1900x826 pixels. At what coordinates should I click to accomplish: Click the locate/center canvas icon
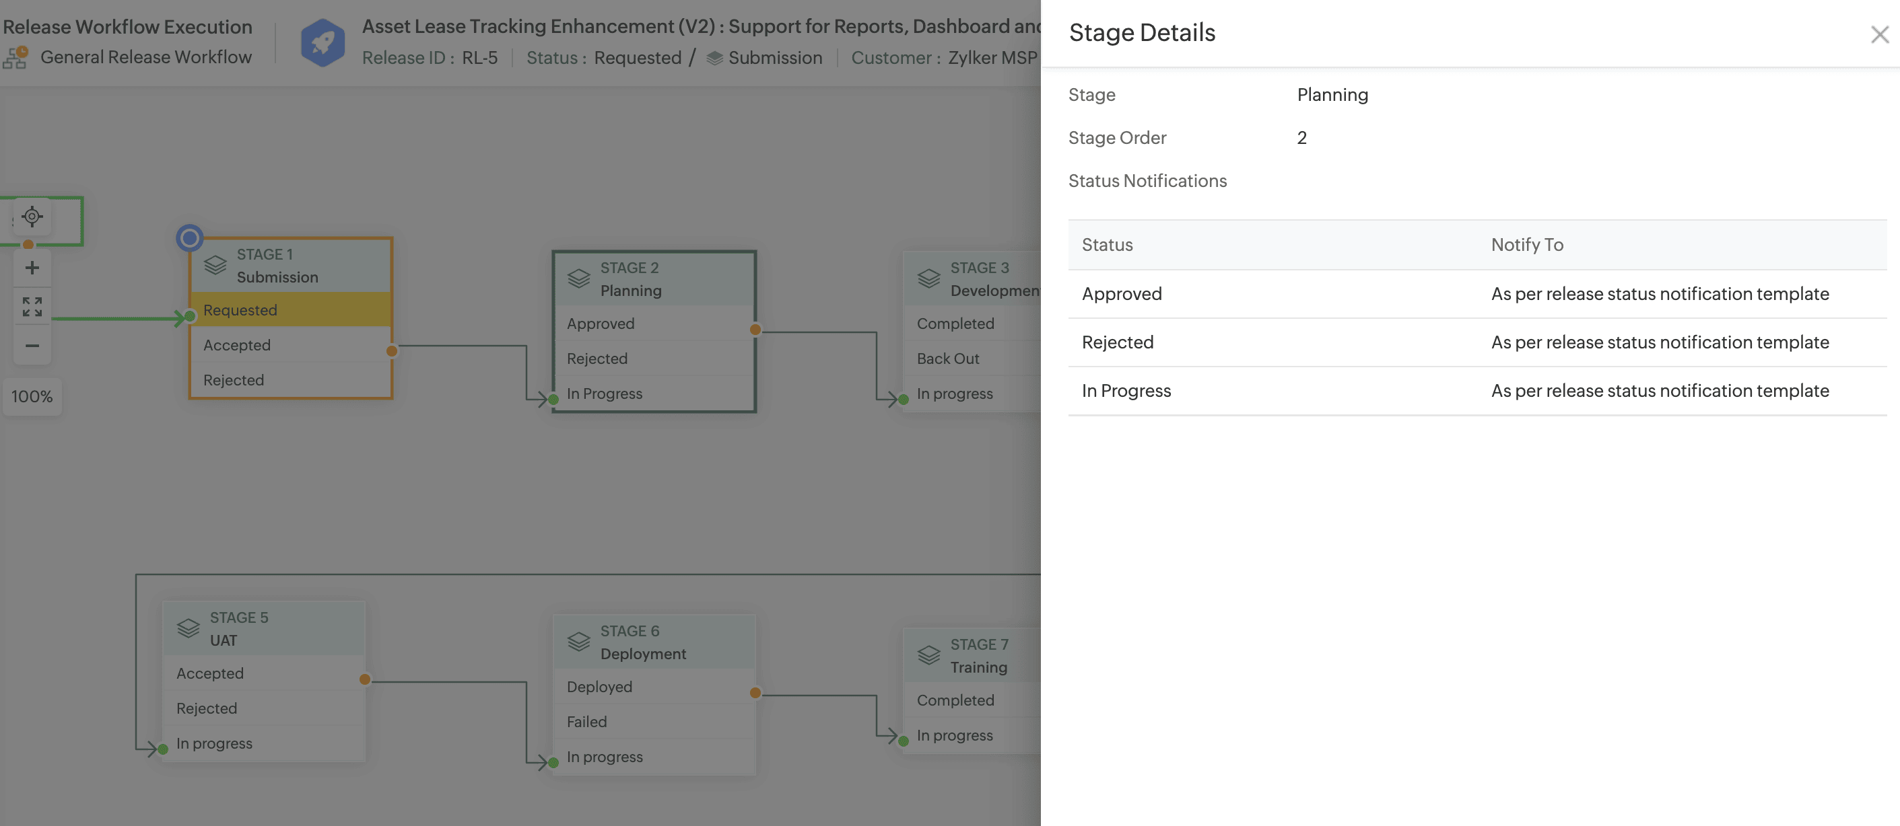(x=32, y=217)
